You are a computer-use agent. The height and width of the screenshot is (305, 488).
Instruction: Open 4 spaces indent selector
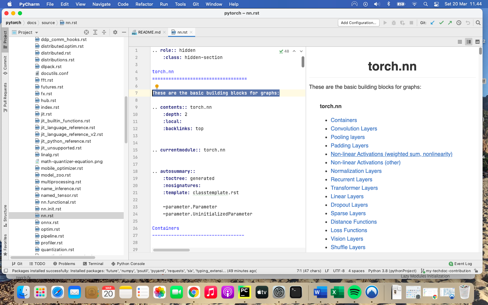pos(357,271)
